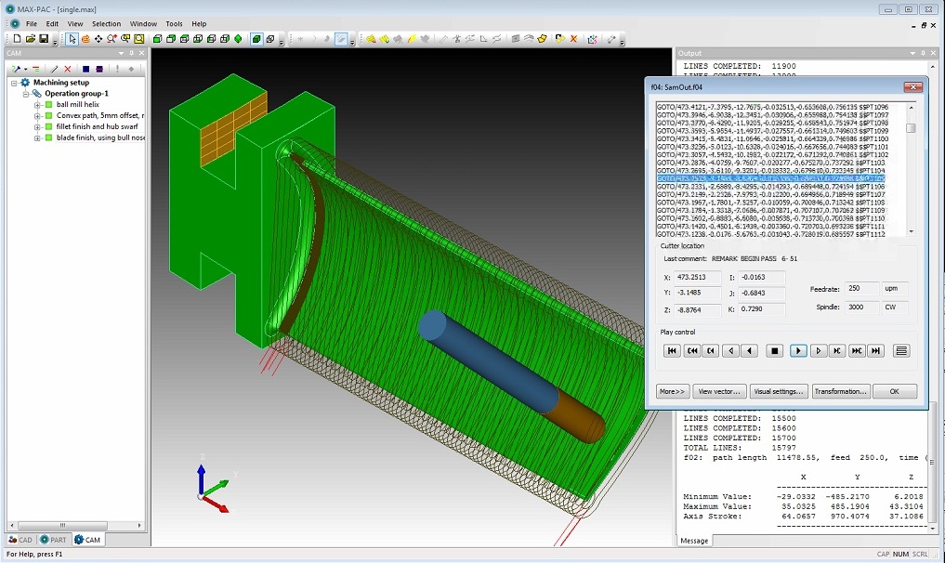
Task: Click the pencil edit icon in CAM panel
Action: click(x=54, y=69)
